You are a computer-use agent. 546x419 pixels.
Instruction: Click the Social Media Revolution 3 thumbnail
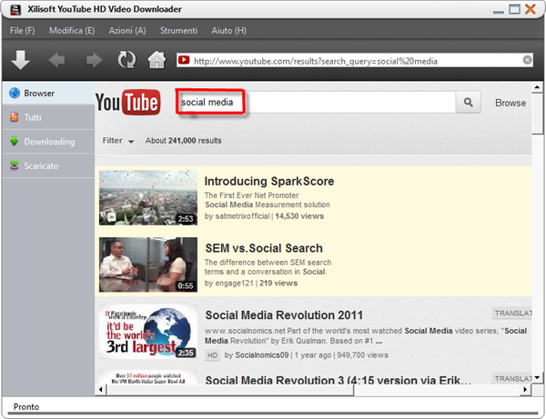point(148,377)
